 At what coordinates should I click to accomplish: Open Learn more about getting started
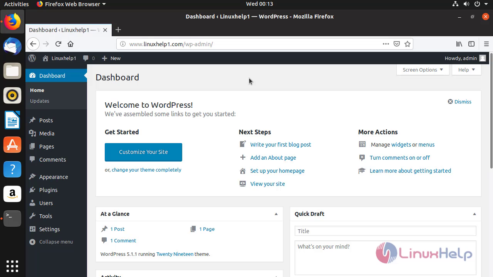coord(410,171)
